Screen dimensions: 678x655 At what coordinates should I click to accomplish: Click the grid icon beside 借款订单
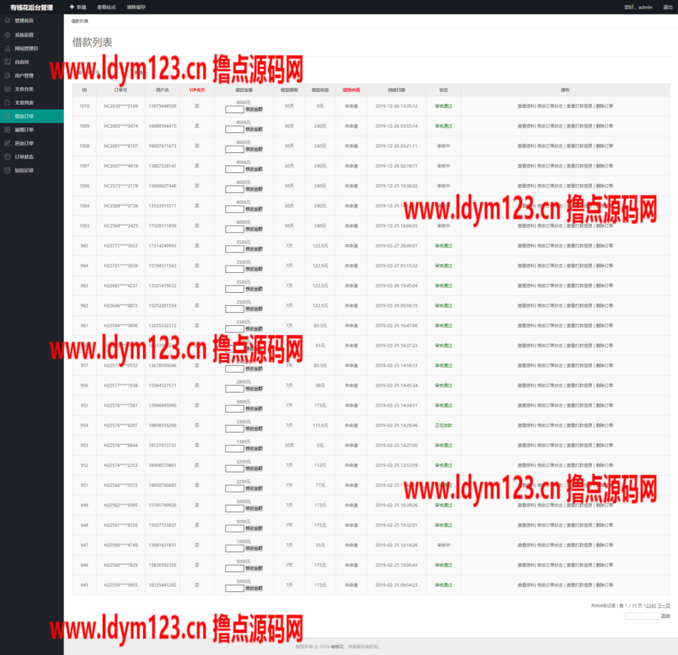(x=7, y=116)
